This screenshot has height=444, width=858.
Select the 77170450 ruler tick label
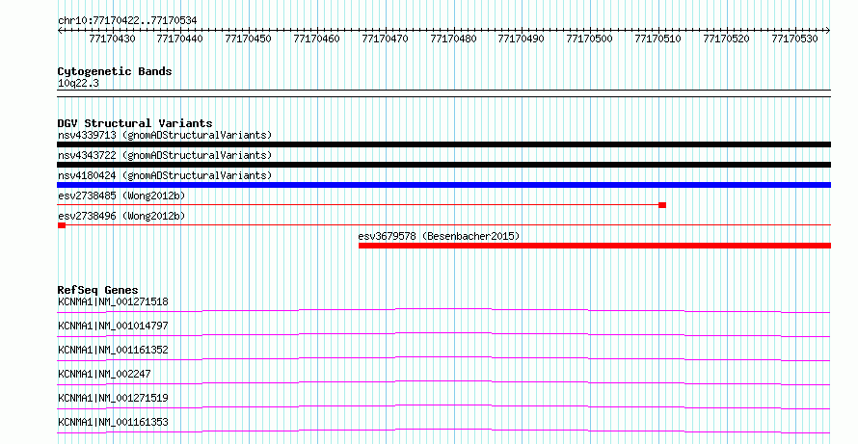248,39
